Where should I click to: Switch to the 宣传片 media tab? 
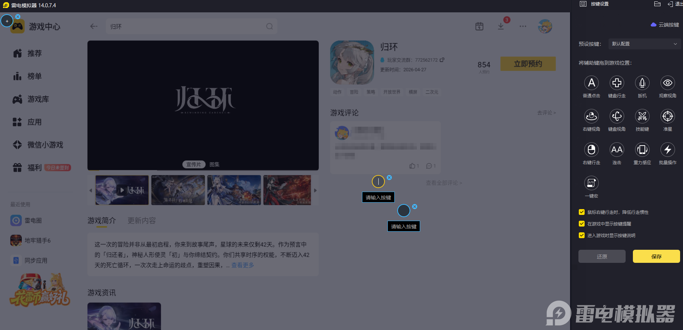click(x=194, y=164)
